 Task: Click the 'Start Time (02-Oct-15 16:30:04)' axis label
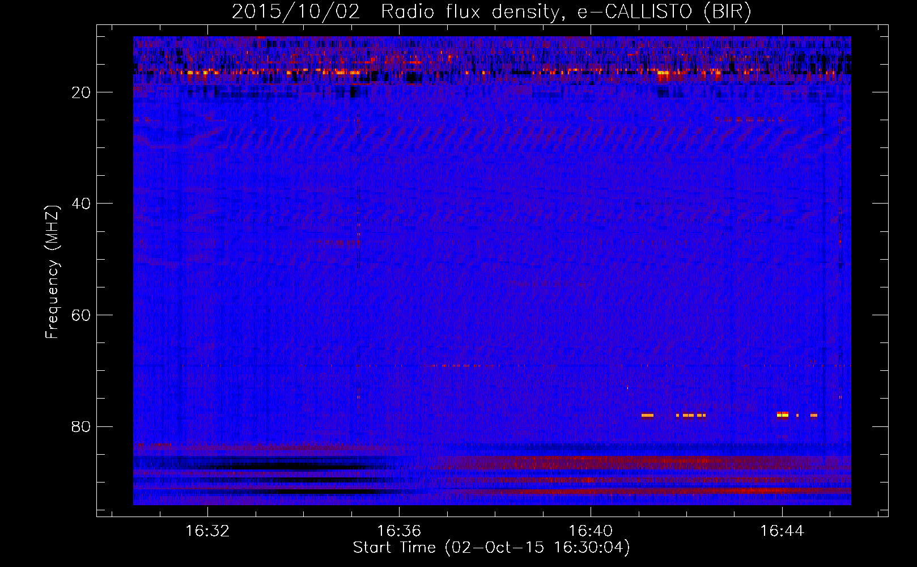pos(491,548)
